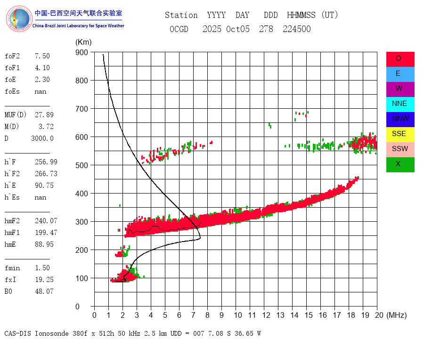Click the China-Brazil Joint Laboratory globe logo

(19, 19)
